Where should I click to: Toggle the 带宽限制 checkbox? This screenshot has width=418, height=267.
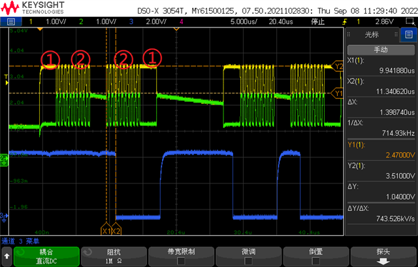tap(182, 261)
